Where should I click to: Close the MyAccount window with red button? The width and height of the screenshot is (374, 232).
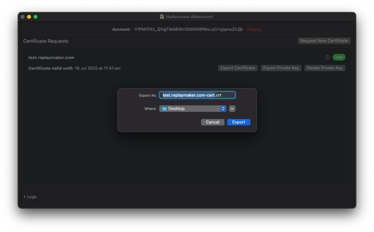tap(22, 17)
